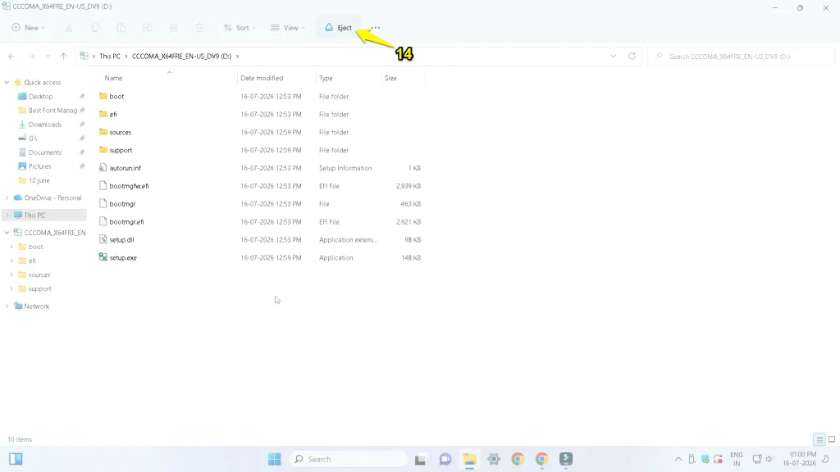Click the ENG IN language indicator

tap(737, 459)
